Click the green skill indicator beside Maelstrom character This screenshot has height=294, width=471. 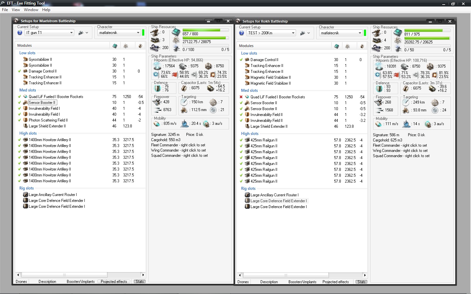tap(143, 33)
